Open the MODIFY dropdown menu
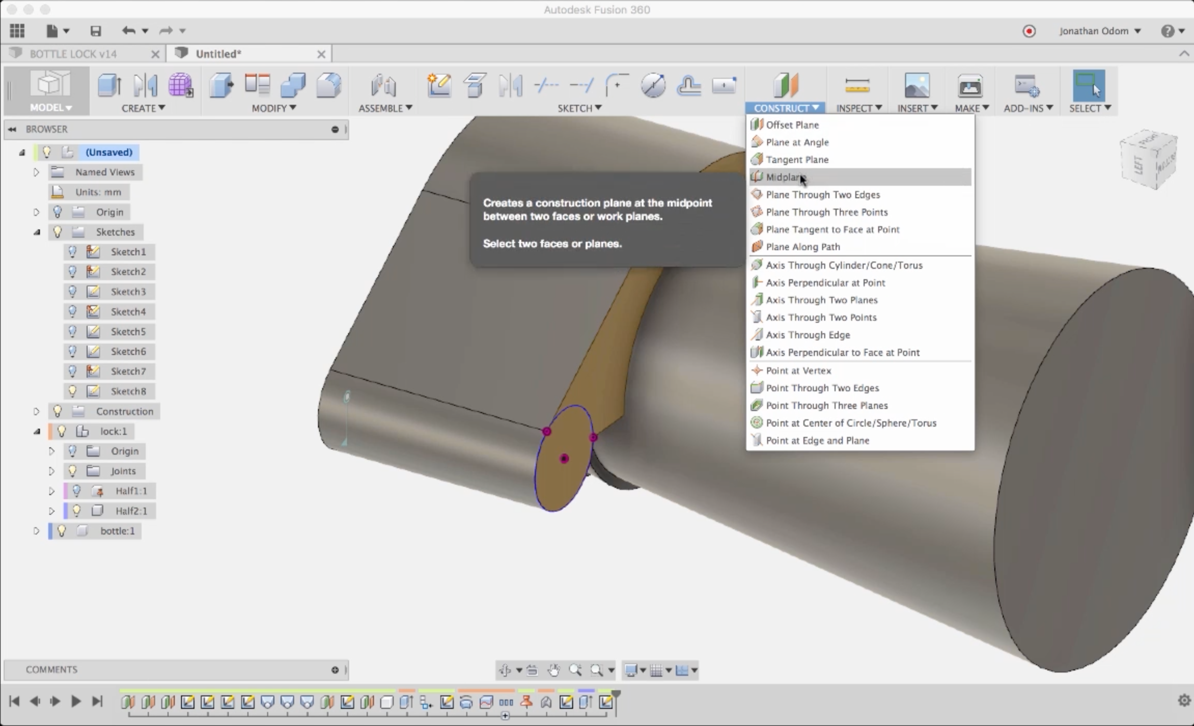 (273, 108)
